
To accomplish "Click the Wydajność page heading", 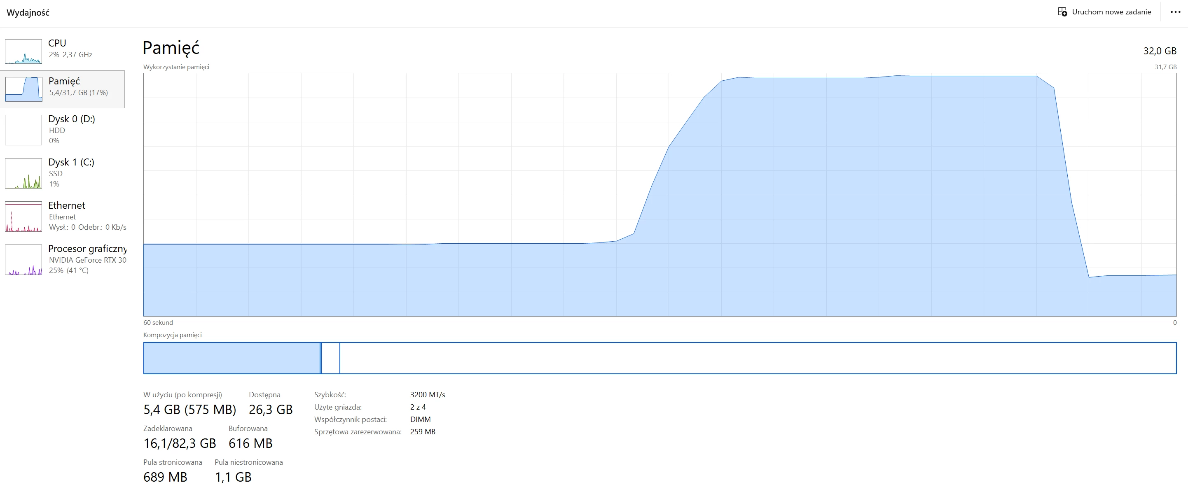I will pos(28,12).
